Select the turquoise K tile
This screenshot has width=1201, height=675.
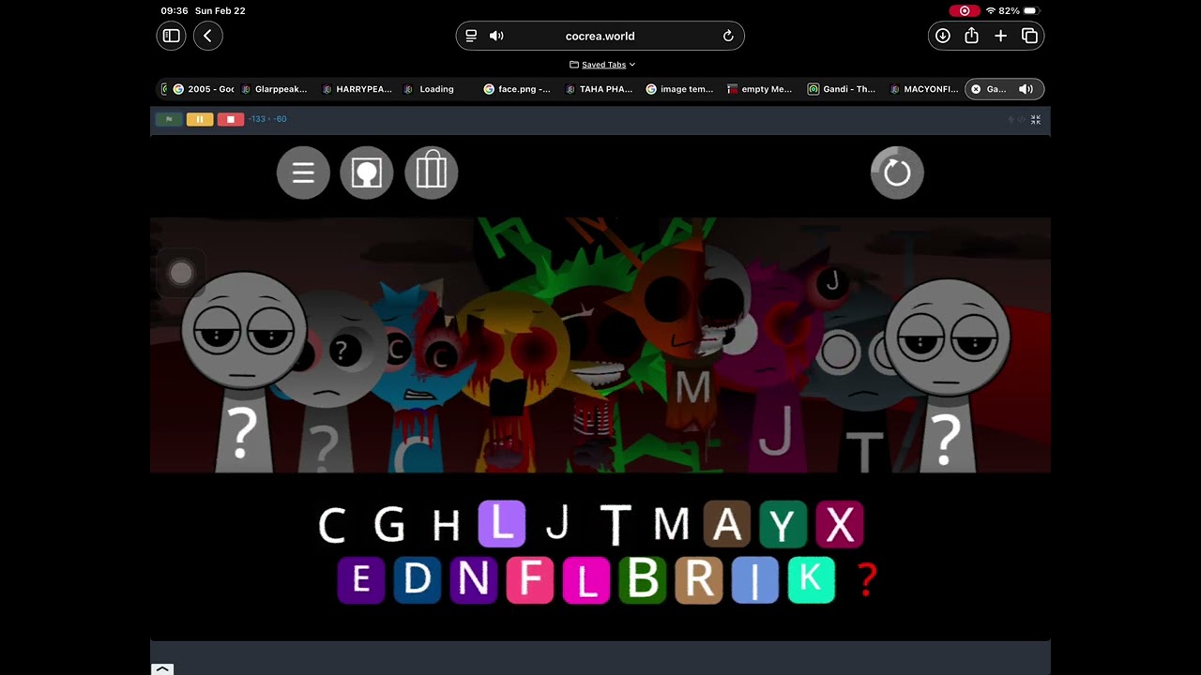[812, 580]
